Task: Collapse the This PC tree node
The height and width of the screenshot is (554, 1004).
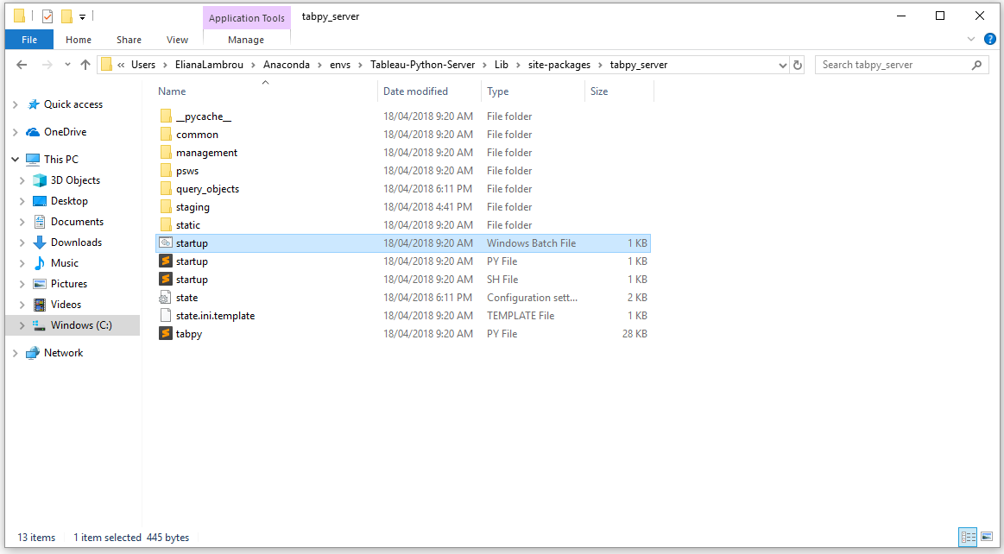Action: 16,160
